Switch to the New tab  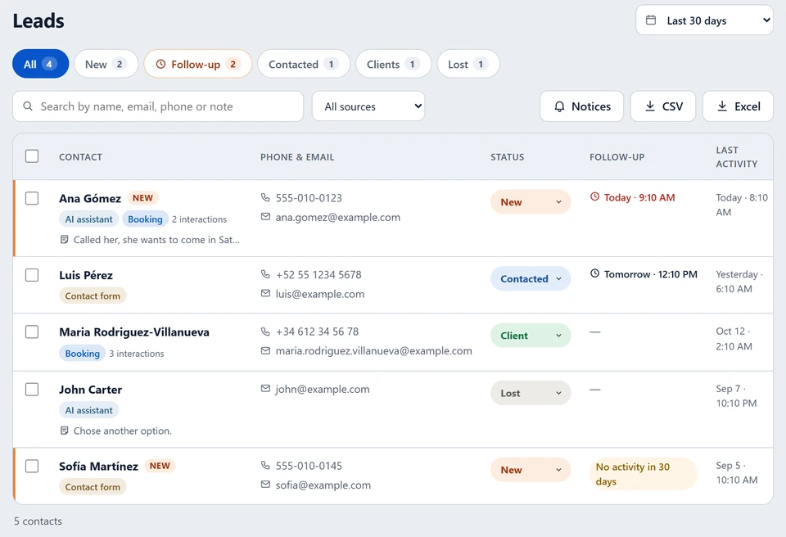pos(106,64)
